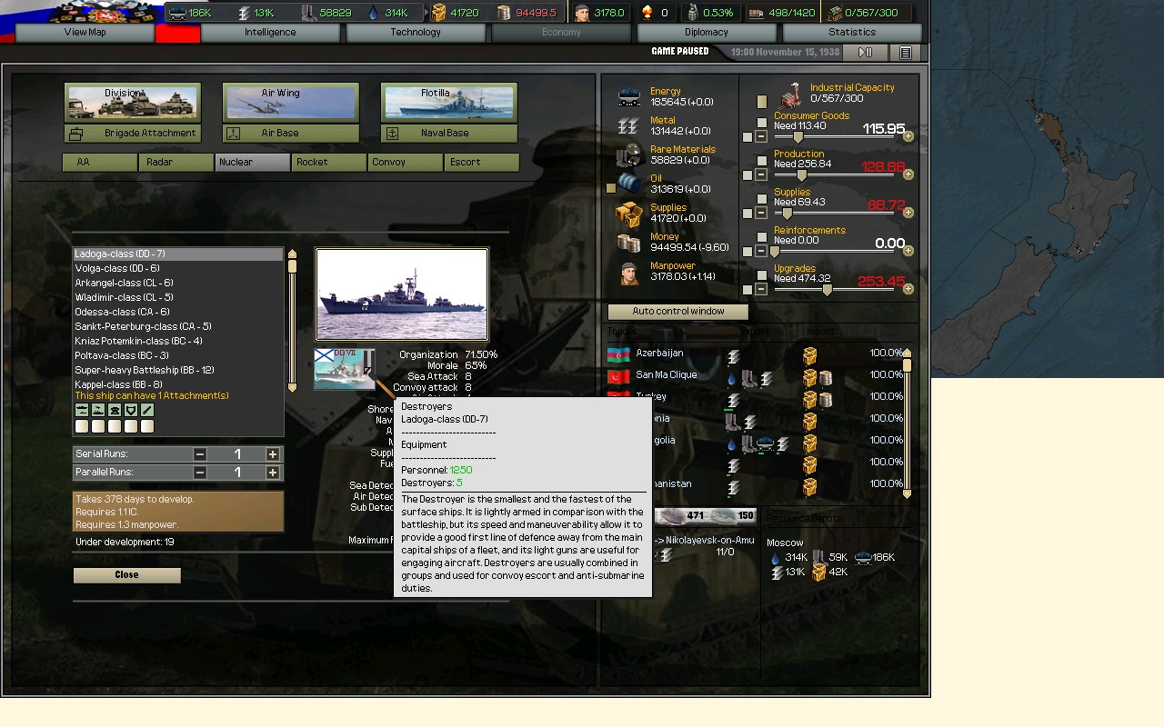Open the Auto control window
The image size is (1164, 727).
pos(677,312)
